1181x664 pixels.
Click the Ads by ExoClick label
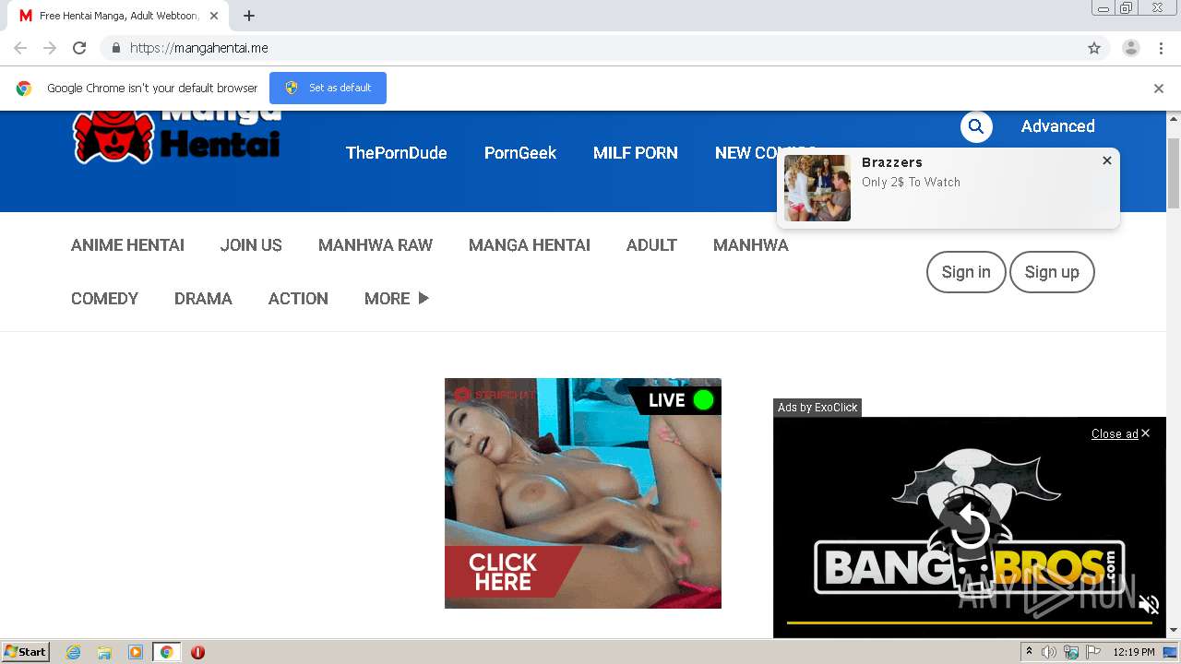817,408
